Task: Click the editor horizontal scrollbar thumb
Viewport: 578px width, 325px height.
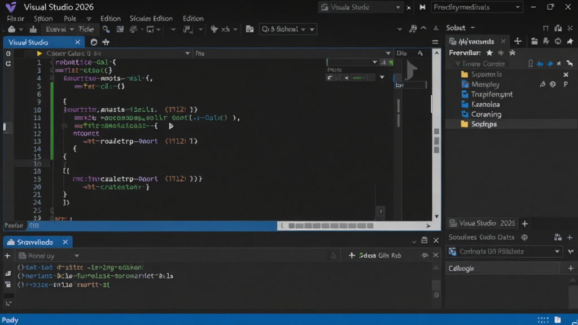Action: (x=331, y=226)
